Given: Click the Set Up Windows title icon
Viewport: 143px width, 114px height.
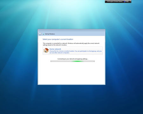Looking at the screenshot, I should tap(43, 34).
